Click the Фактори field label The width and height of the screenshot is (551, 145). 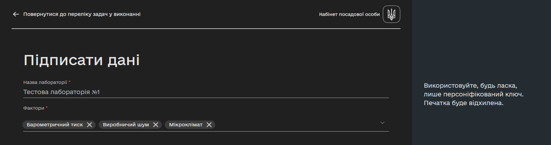(x=34, y=108)
